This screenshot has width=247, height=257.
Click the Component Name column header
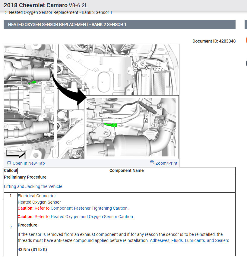[x=126, y=171]
